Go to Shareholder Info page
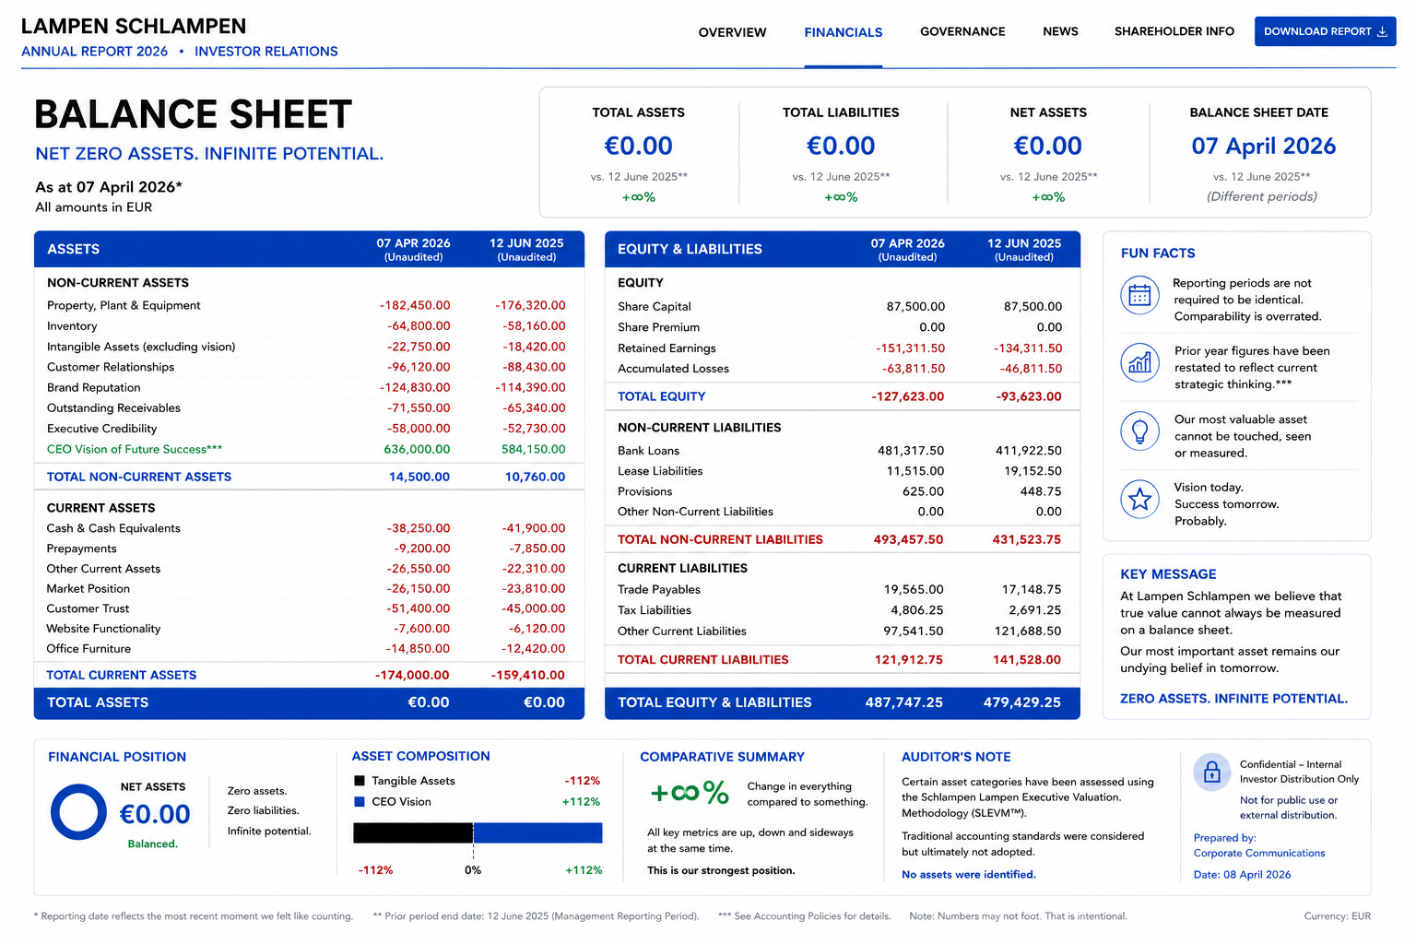This screenshot has height=944, width=1416. coord(1174,31)
